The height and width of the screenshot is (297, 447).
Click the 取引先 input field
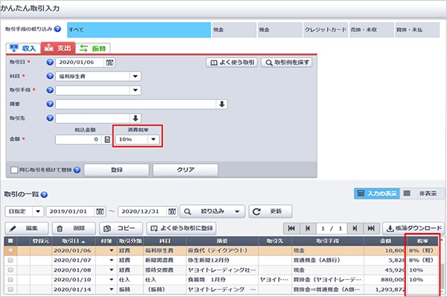[x=93, y=118]
